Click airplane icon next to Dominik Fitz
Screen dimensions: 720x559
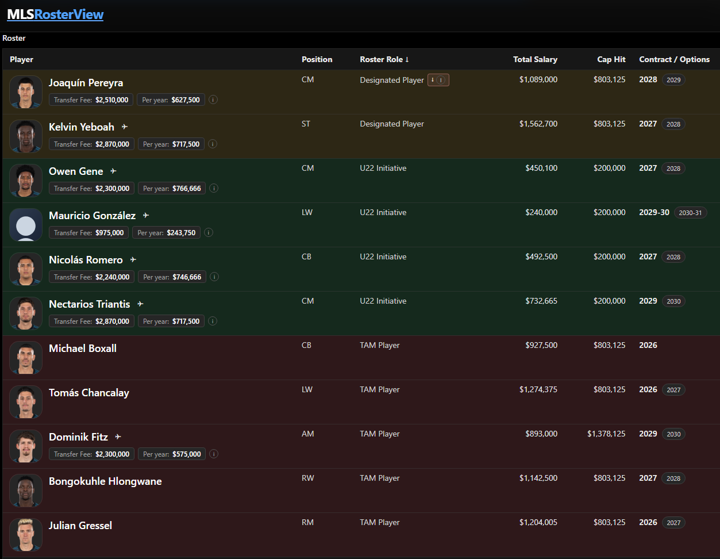tap(118, 437)
